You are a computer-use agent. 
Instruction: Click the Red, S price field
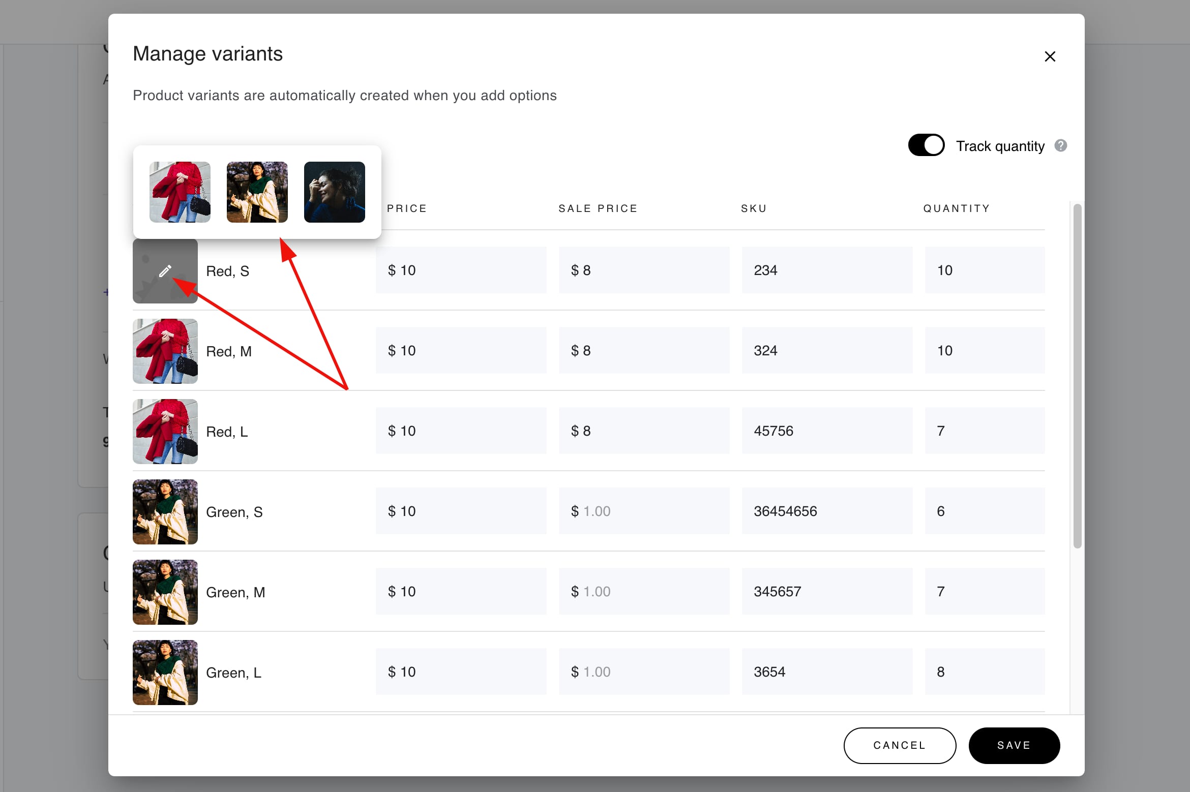pos(461,270)
